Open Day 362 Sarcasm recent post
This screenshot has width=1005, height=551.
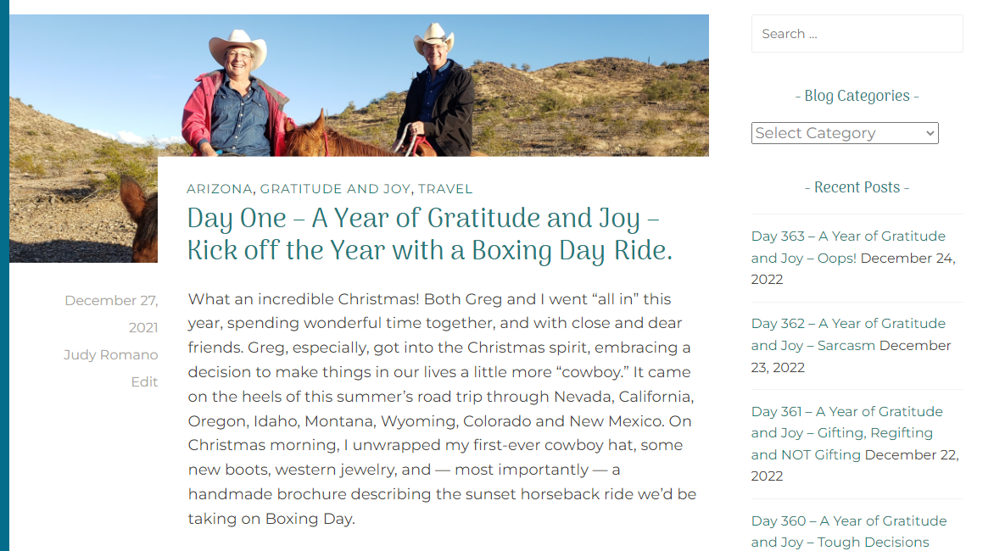pyautogui.click(x=848, y=334)
